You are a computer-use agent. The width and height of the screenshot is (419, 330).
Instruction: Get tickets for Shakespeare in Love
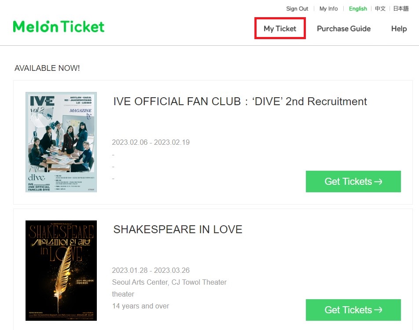click(353, 310)
